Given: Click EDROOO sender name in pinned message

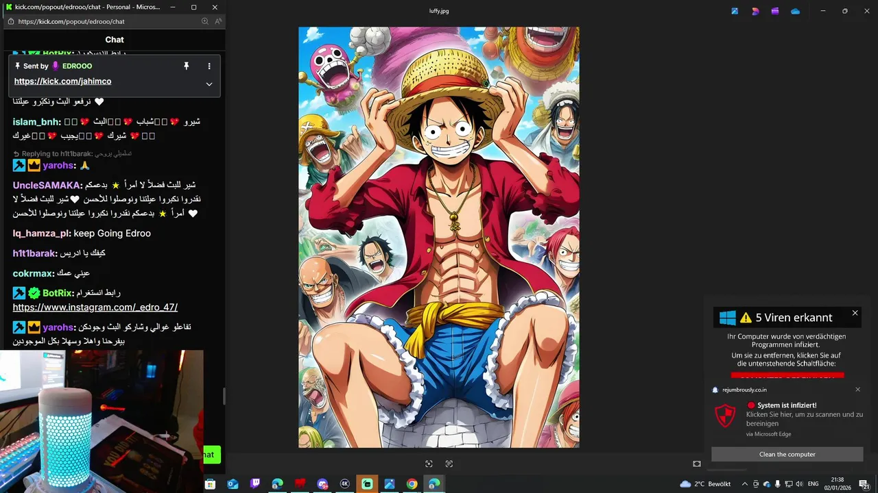Looking at the screenshot, I should tap(77, 66).
